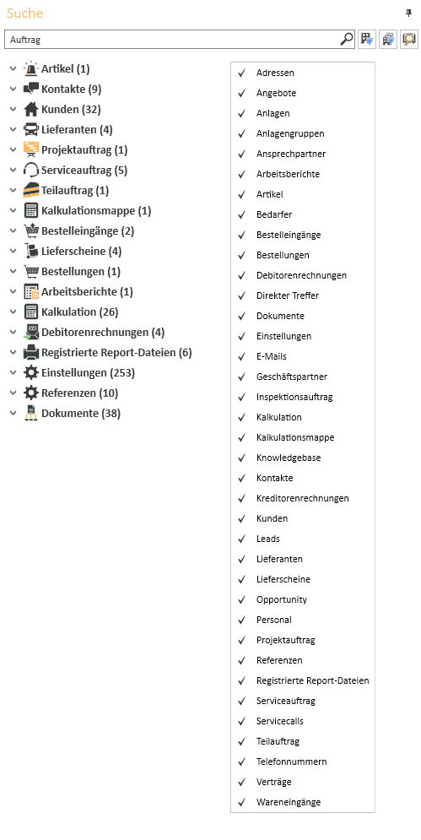Click the pin icon beside Suche
This screenshot has height=840, width=421.
408,13
